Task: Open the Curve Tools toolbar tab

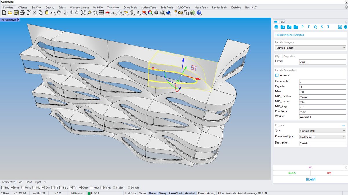Action: click(x=130, y=8)
